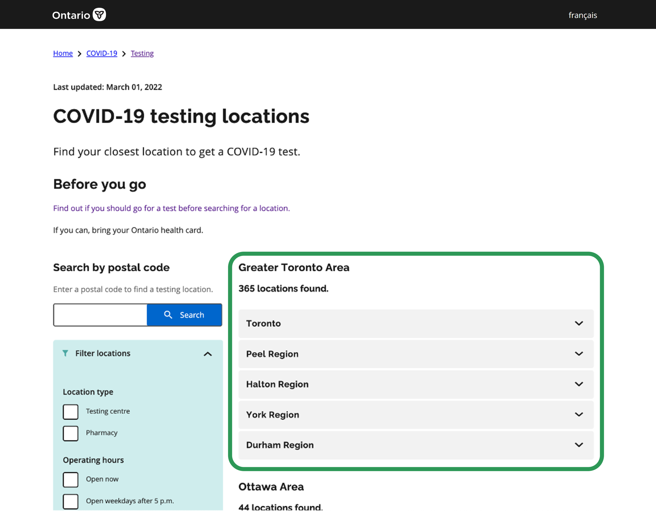The width and height of the screenshot is (656, 516).
Task: Enable the Pharmacy filter checkbox
Action: [70, 433]
